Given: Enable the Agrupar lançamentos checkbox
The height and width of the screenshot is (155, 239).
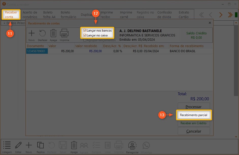Looking at the screenshot, I should [x=85, y=40].
